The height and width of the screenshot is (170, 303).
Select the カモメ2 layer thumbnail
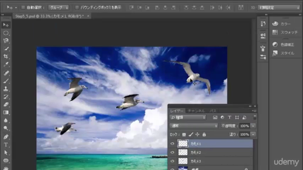coord(183,153)
